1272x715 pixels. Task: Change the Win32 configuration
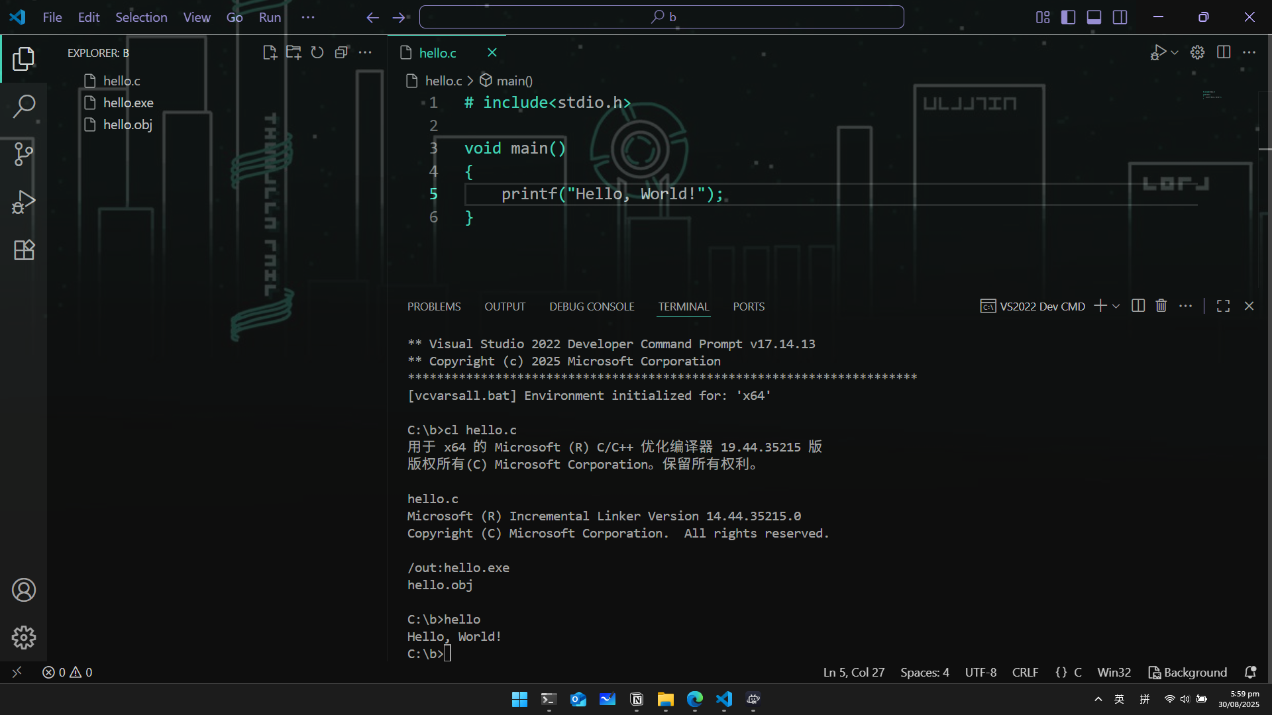tap(1114, 672)
